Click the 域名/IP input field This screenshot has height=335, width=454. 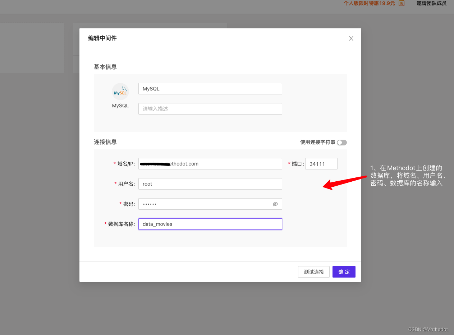pos(210,164)
